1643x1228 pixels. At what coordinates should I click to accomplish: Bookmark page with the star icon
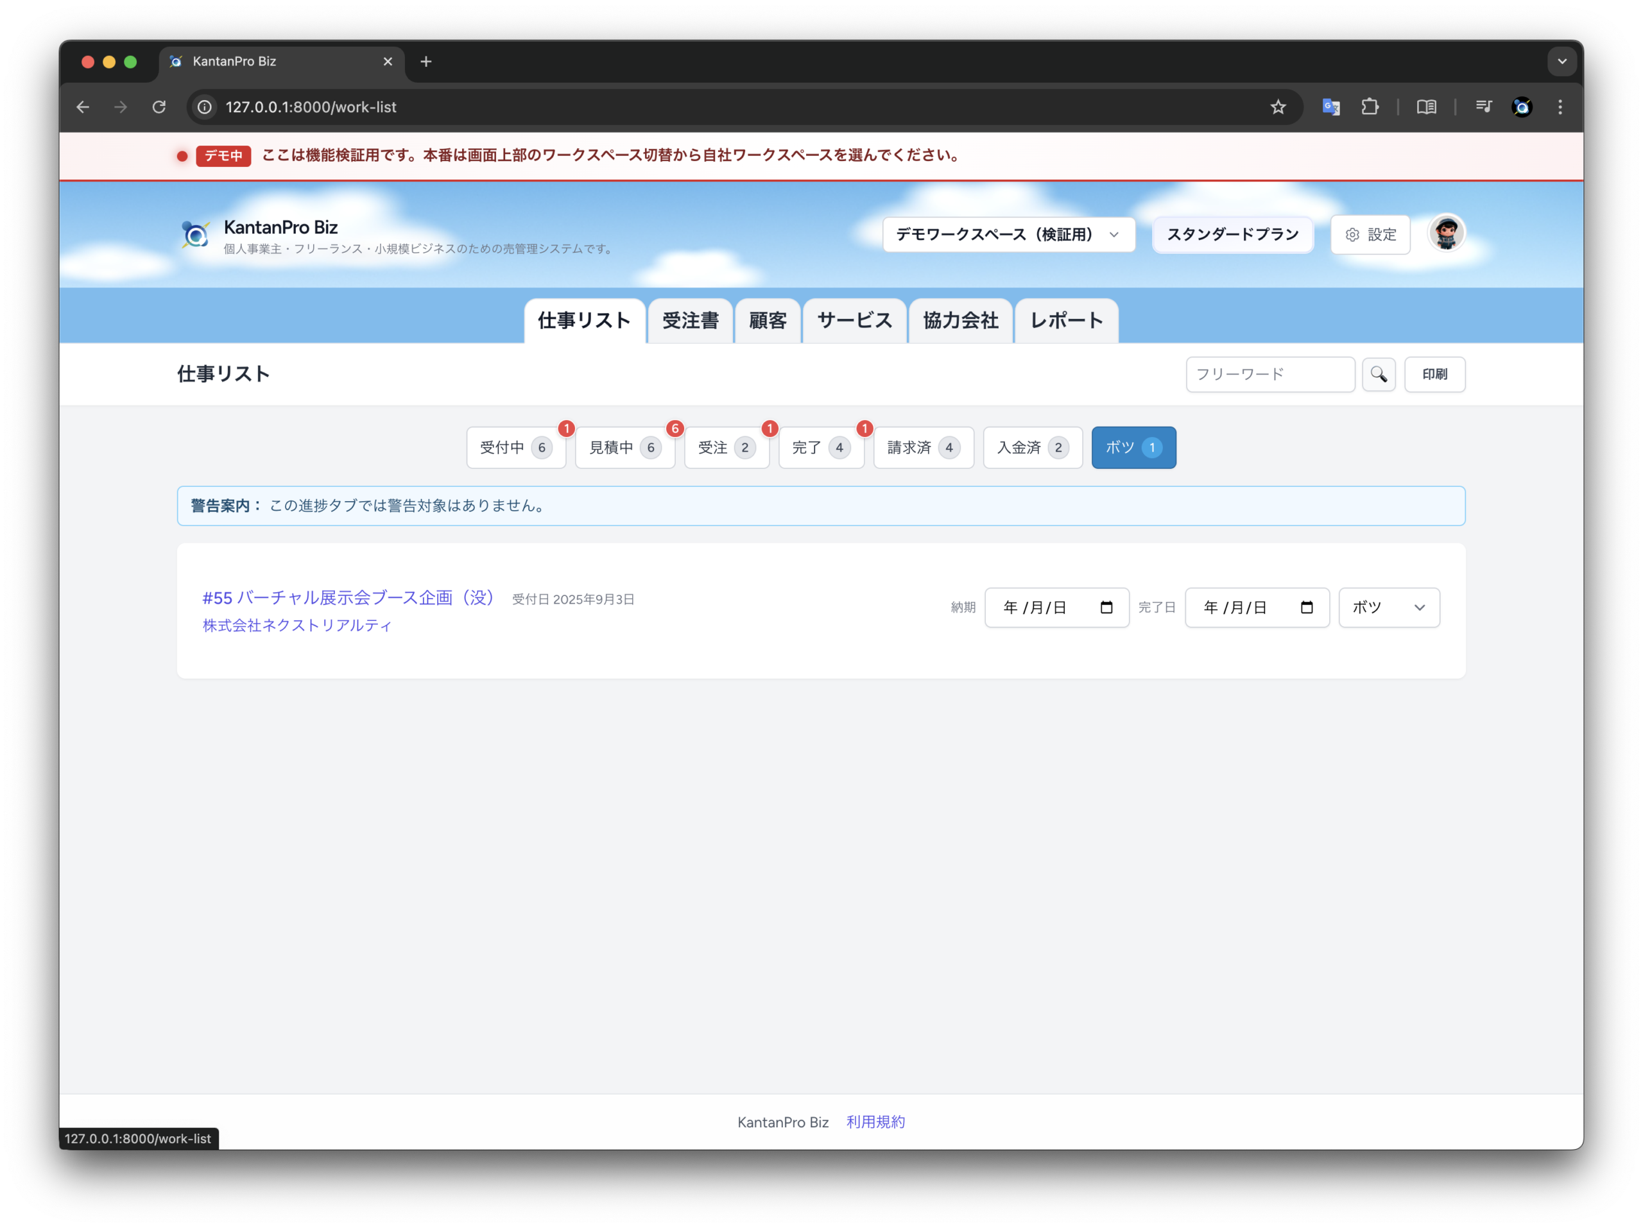[x=1278, y=107]
